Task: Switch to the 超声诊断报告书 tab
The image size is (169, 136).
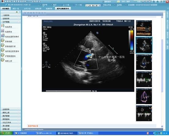Action: (63, 9)
